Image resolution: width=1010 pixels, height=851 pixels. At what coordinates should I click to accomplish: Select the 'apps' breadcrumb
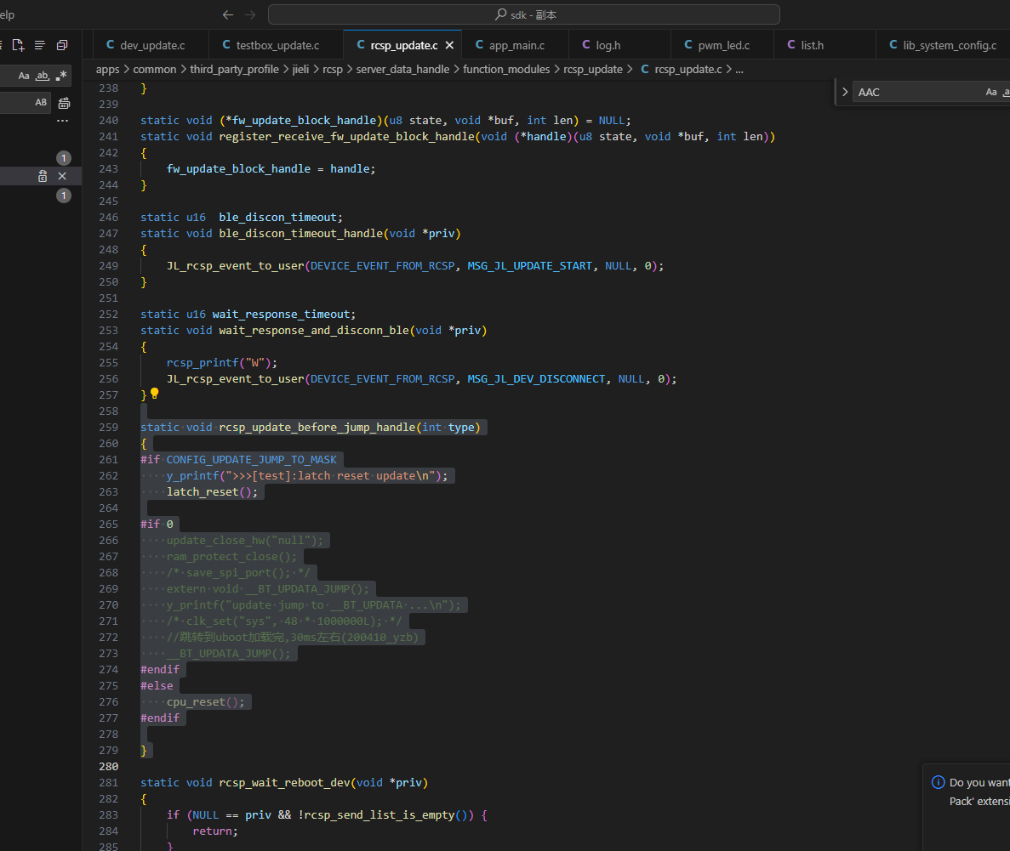(107, 70)
